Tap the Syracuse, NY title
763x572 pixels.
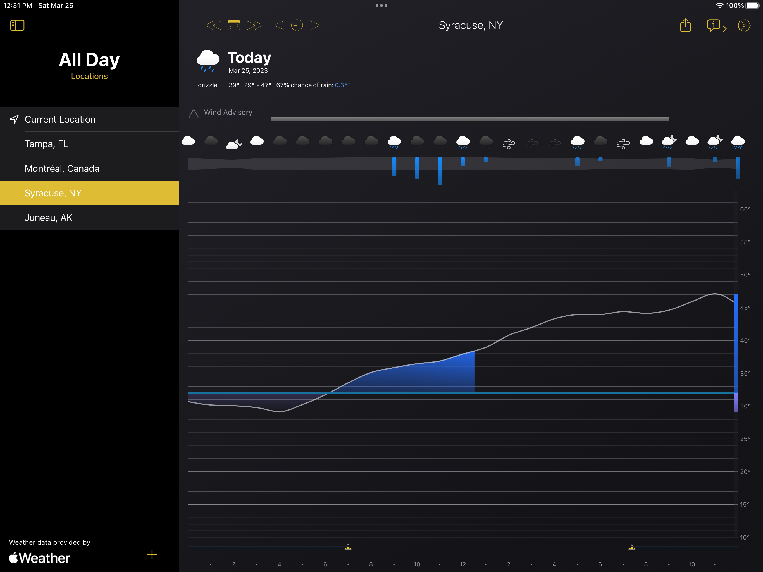tap(471, 25)
